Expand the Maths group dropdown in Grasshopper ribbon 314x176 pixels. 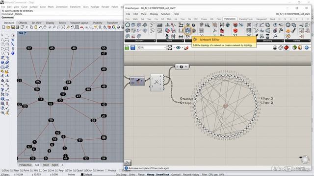(183, 41)
